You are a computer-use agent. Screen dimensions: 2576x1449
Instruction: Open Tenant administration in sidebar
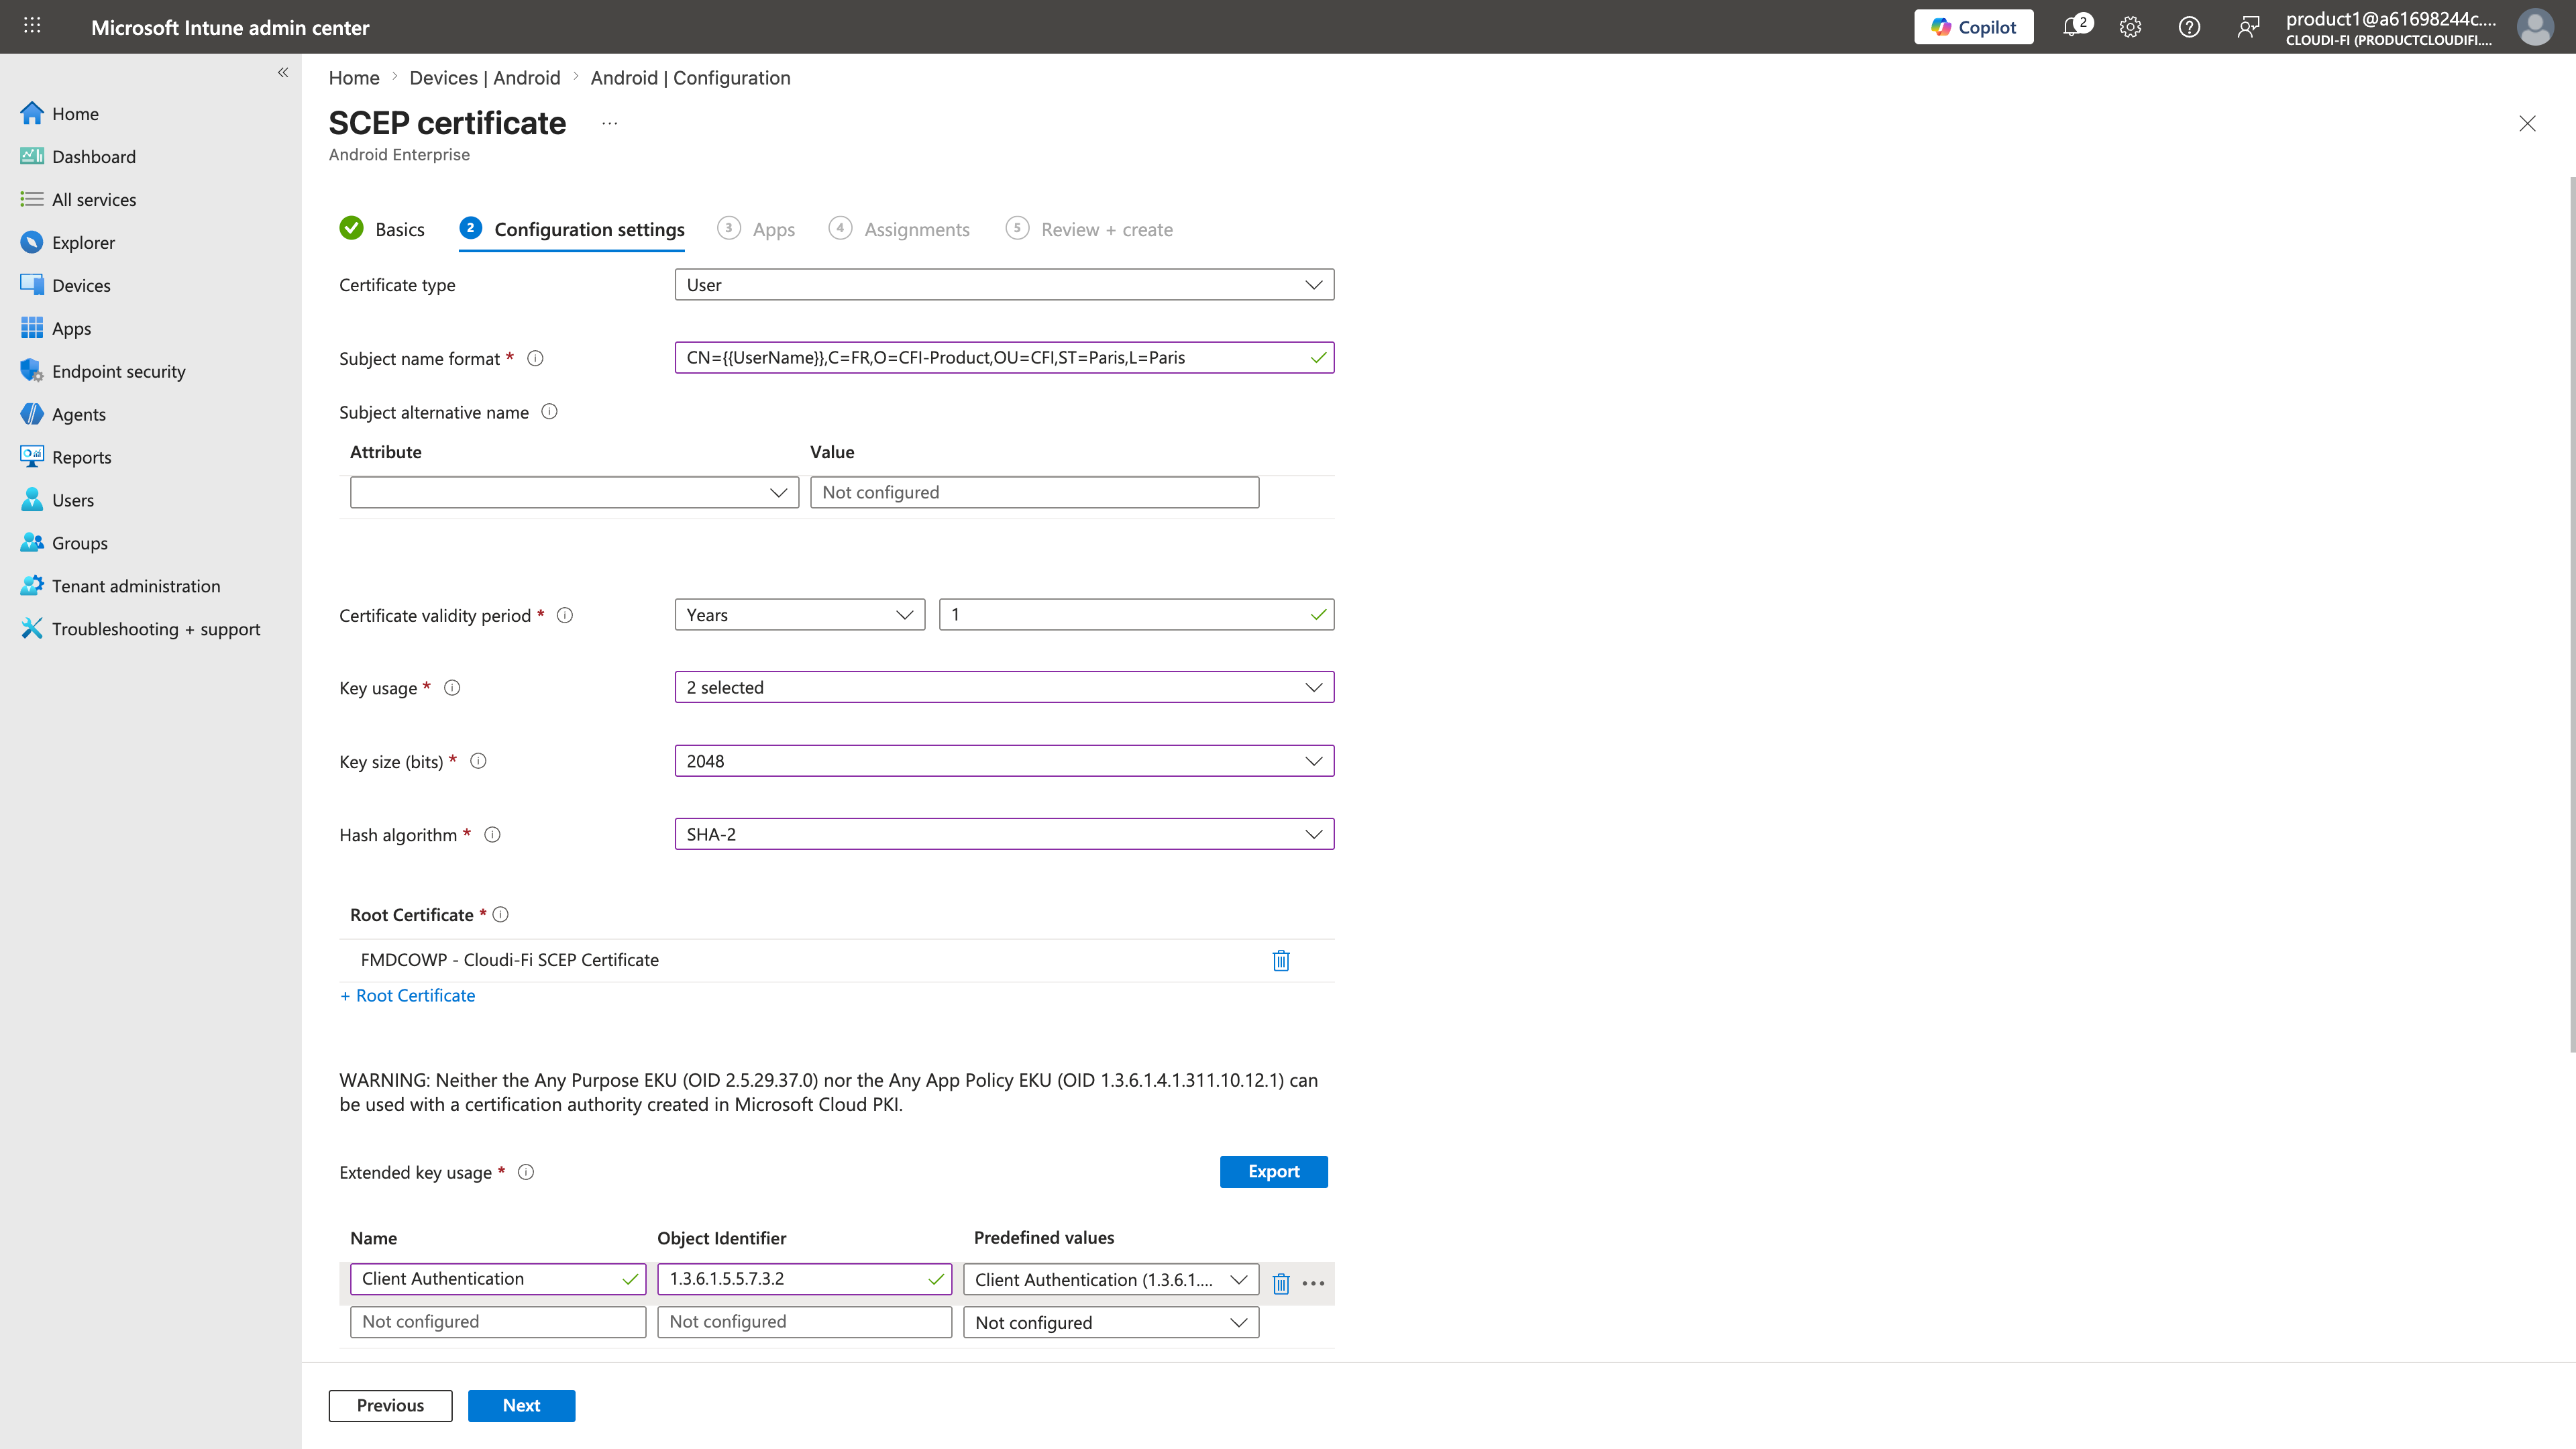[120, 586]
